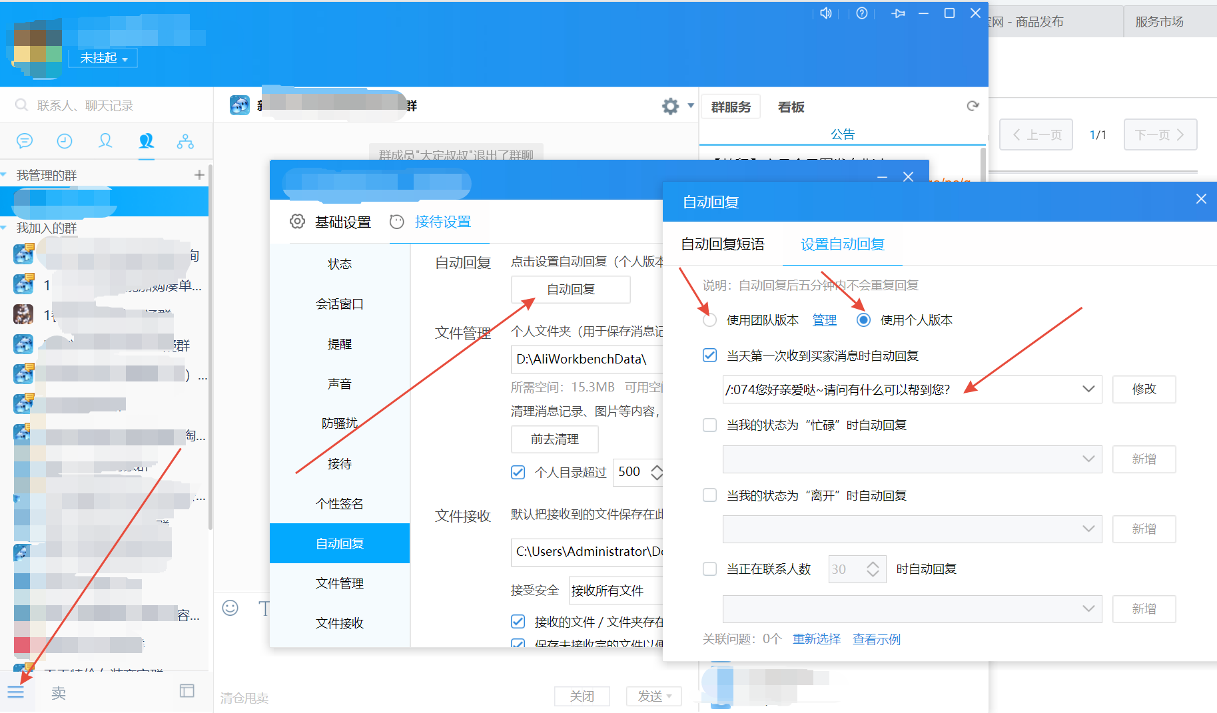The height and width of the screenshot is (713, 1217).
Task: Open the 忙碌 status reply dropdown
Action: coord(1088,459)
